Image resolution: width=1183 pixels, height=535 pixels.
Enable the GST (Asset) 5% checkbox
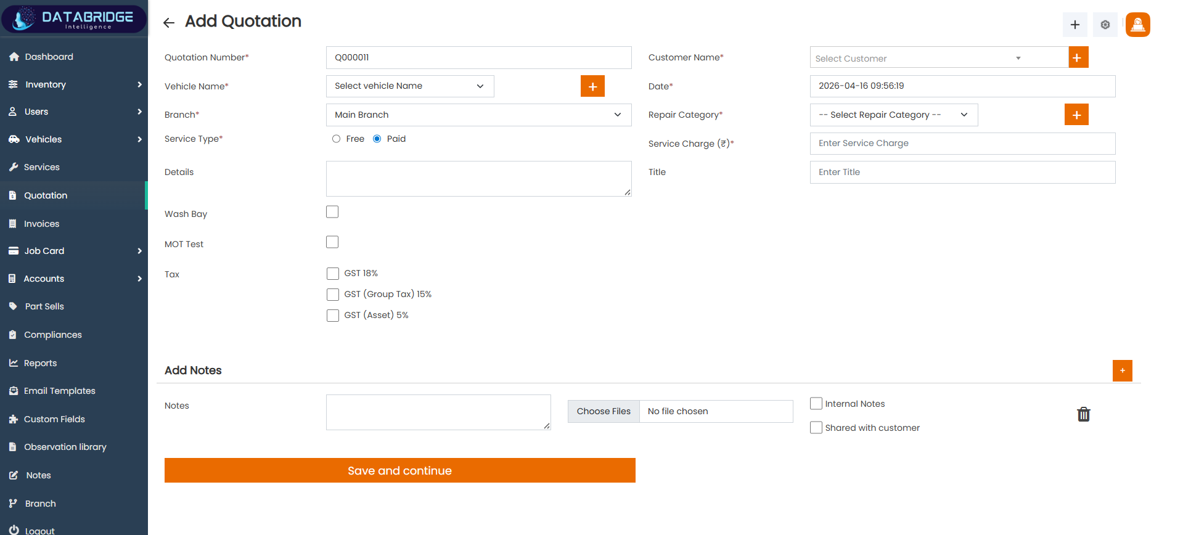coord(333,316)
